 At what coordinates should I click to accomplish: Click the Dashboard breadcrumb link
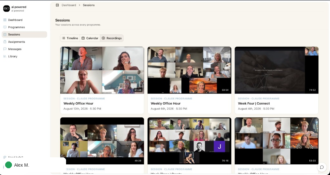69,5
